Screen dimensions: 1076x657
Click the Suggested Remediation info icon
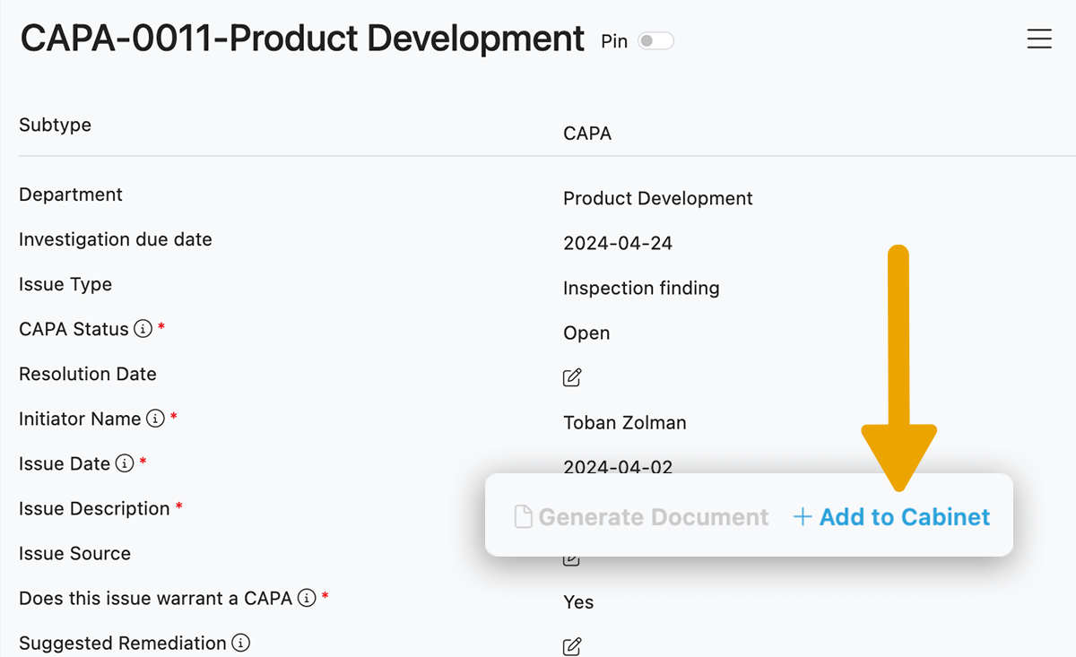pos(240,643)
